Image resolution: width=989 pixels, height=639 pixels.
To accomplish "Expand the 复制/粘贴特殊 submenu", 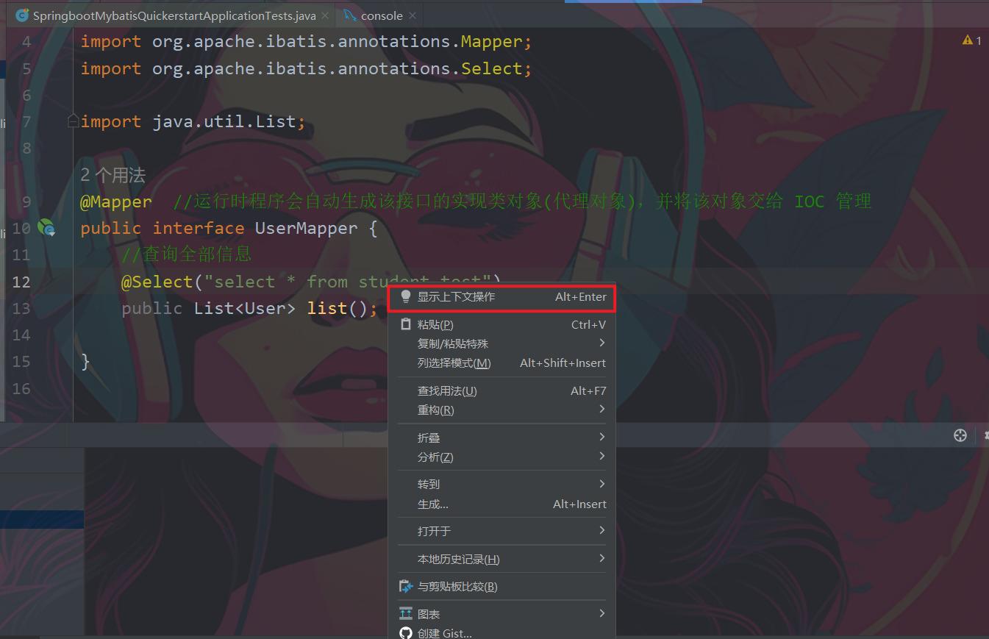I will [501, 343].
